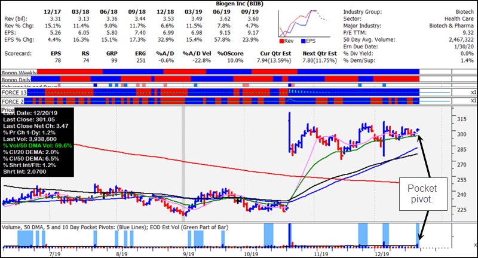Click the Last Close: 301.05 line
The width and height of the screenshot is (478, 258).
click(x=29, y=119)
